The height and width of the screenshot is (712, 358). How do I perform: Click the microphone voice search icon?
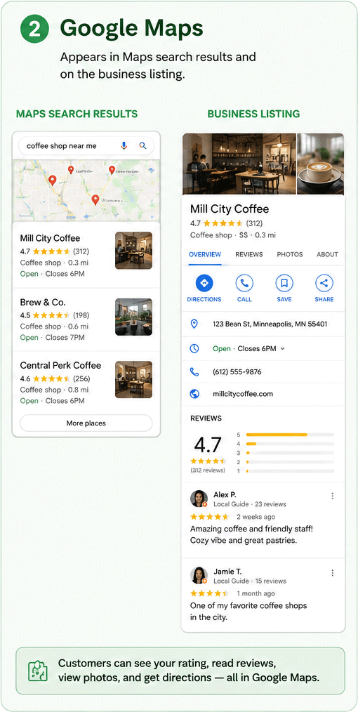coord(124,146)
